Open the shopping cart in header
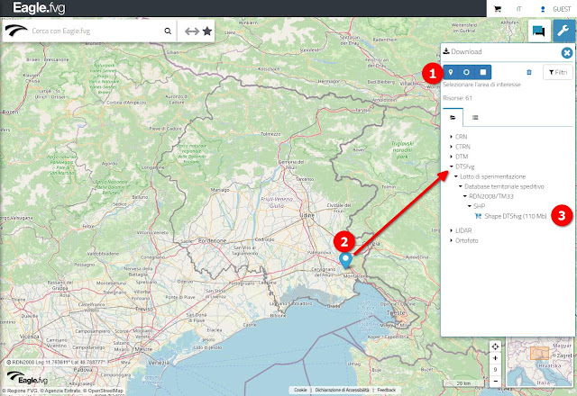 498,9
